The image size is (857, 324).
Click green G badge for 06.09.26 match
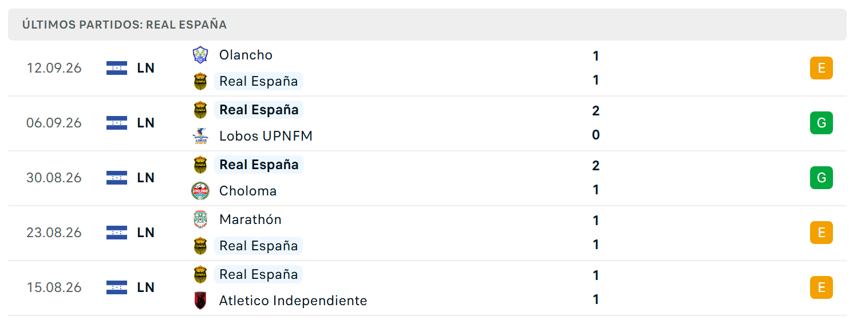[x=822, y=123]
